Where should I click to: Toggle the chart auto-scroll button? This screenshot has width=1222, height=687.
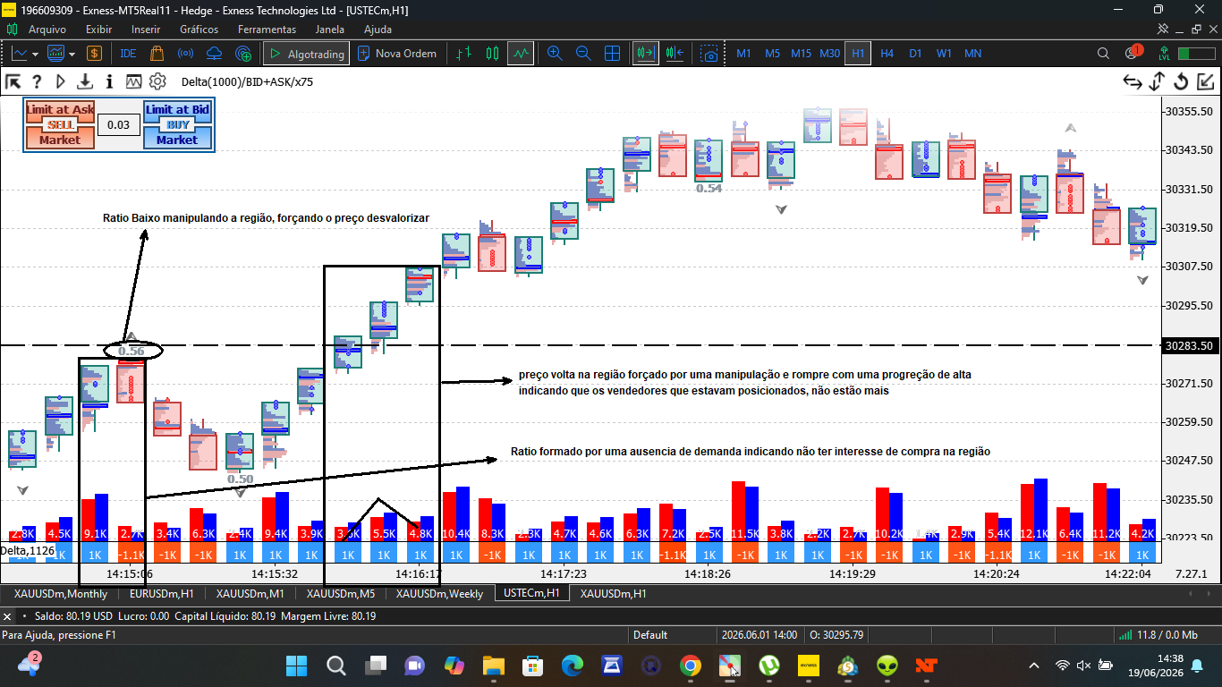click(x=645, y=54)
